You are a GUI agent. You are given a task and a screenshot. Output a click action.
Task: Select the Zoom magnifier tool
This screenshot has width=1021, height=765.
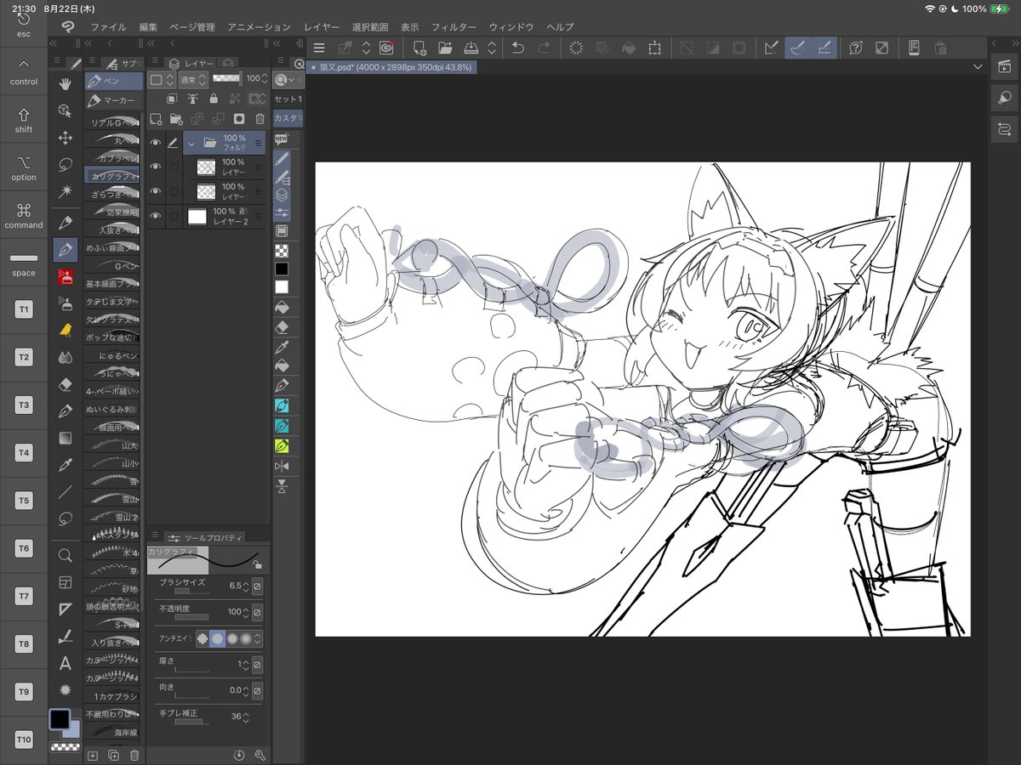pos(66,554)
